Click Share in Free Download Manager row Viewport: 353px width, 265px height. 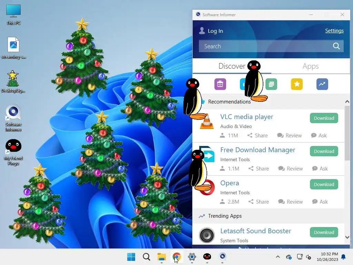[x=259, y=168]
